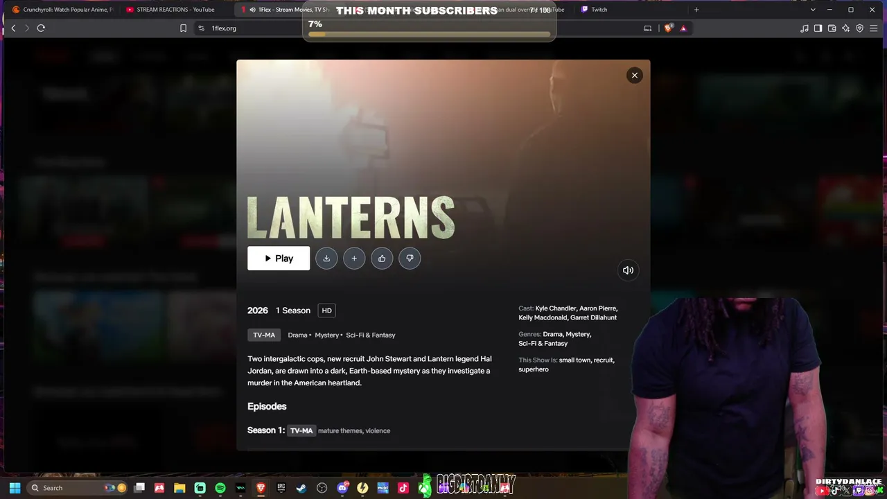This screenshot has width=887, height=499.
Task: Like Lanterns with the thumbs up icon
Action: [382, 259]
